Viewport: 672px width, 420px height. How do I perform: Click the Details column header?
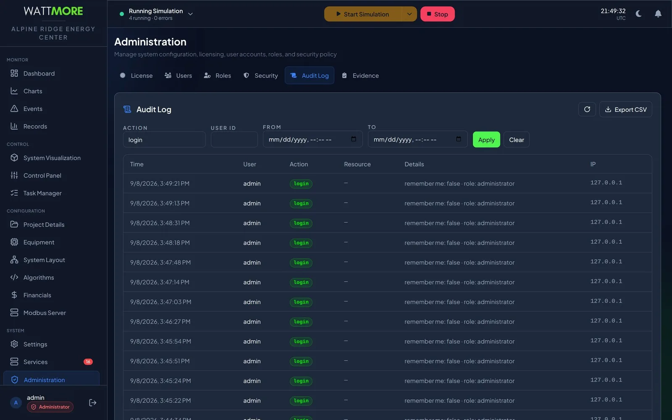[414, 164]
